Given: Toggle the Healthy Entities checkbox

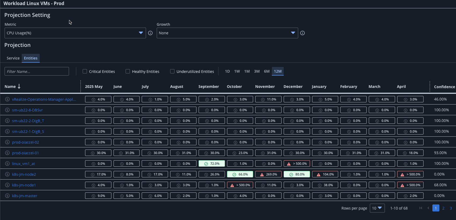Looking at the screenshot, I should coord(128,71).
